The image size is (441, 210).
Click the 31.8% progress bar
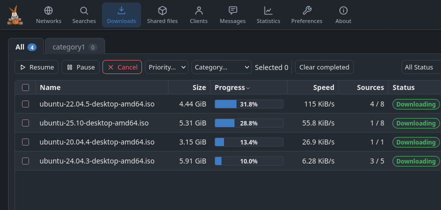pyautogui.click(x=249, y=104)
